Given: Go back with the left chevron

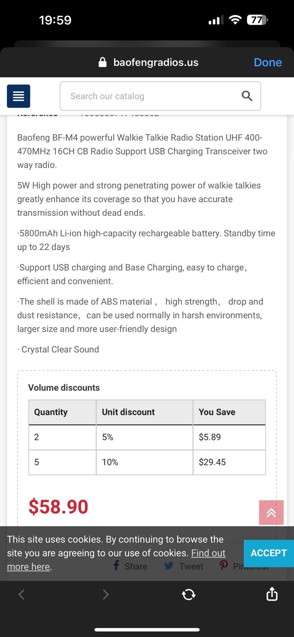Looking at the screenshot, I should click(22, 594).
